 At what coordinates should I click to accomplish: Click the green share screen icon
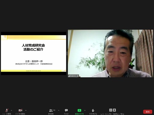tap(79, 110)
